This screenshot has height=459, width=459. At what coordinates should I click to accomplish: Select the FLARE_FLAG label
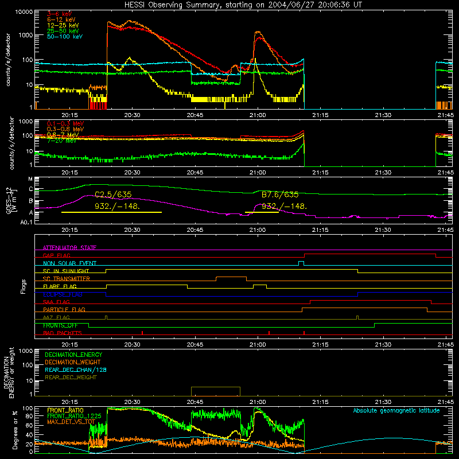click(x=60, y=286)
